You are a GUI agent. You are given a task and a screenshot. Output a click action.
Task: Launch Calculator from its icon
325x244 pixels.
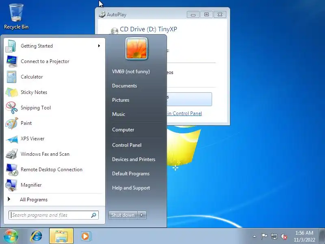[x=12, y=77]
